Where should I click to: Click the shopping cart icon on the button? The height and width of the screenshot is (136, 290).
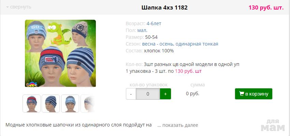click(x=241, y=93)
